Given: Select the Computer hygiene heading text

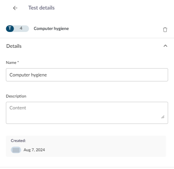Looking at the screenshot, I should point(51,29).
